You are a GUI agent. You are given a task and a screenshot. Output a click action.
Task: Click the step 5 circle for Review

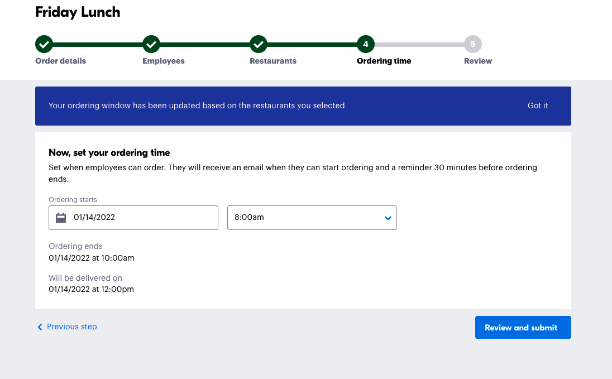[x=472, y=44]
